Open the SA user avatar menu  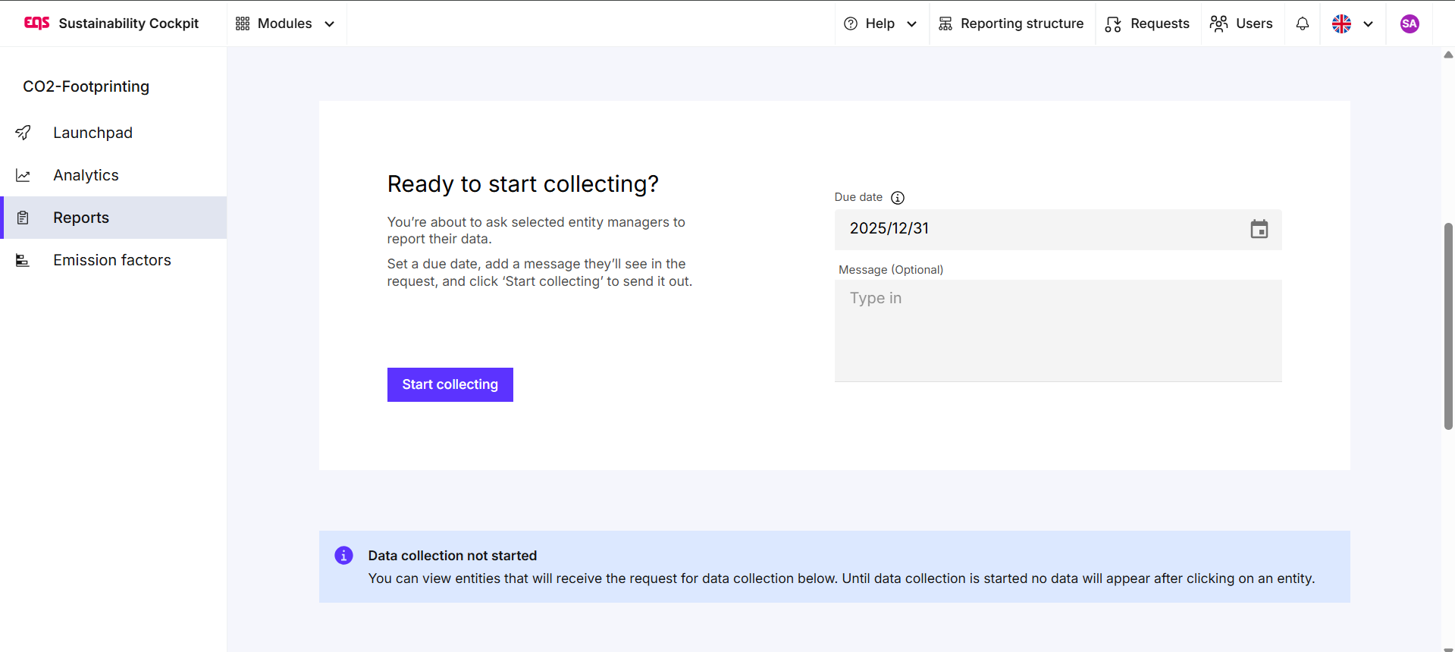[x=1410, y=24]
